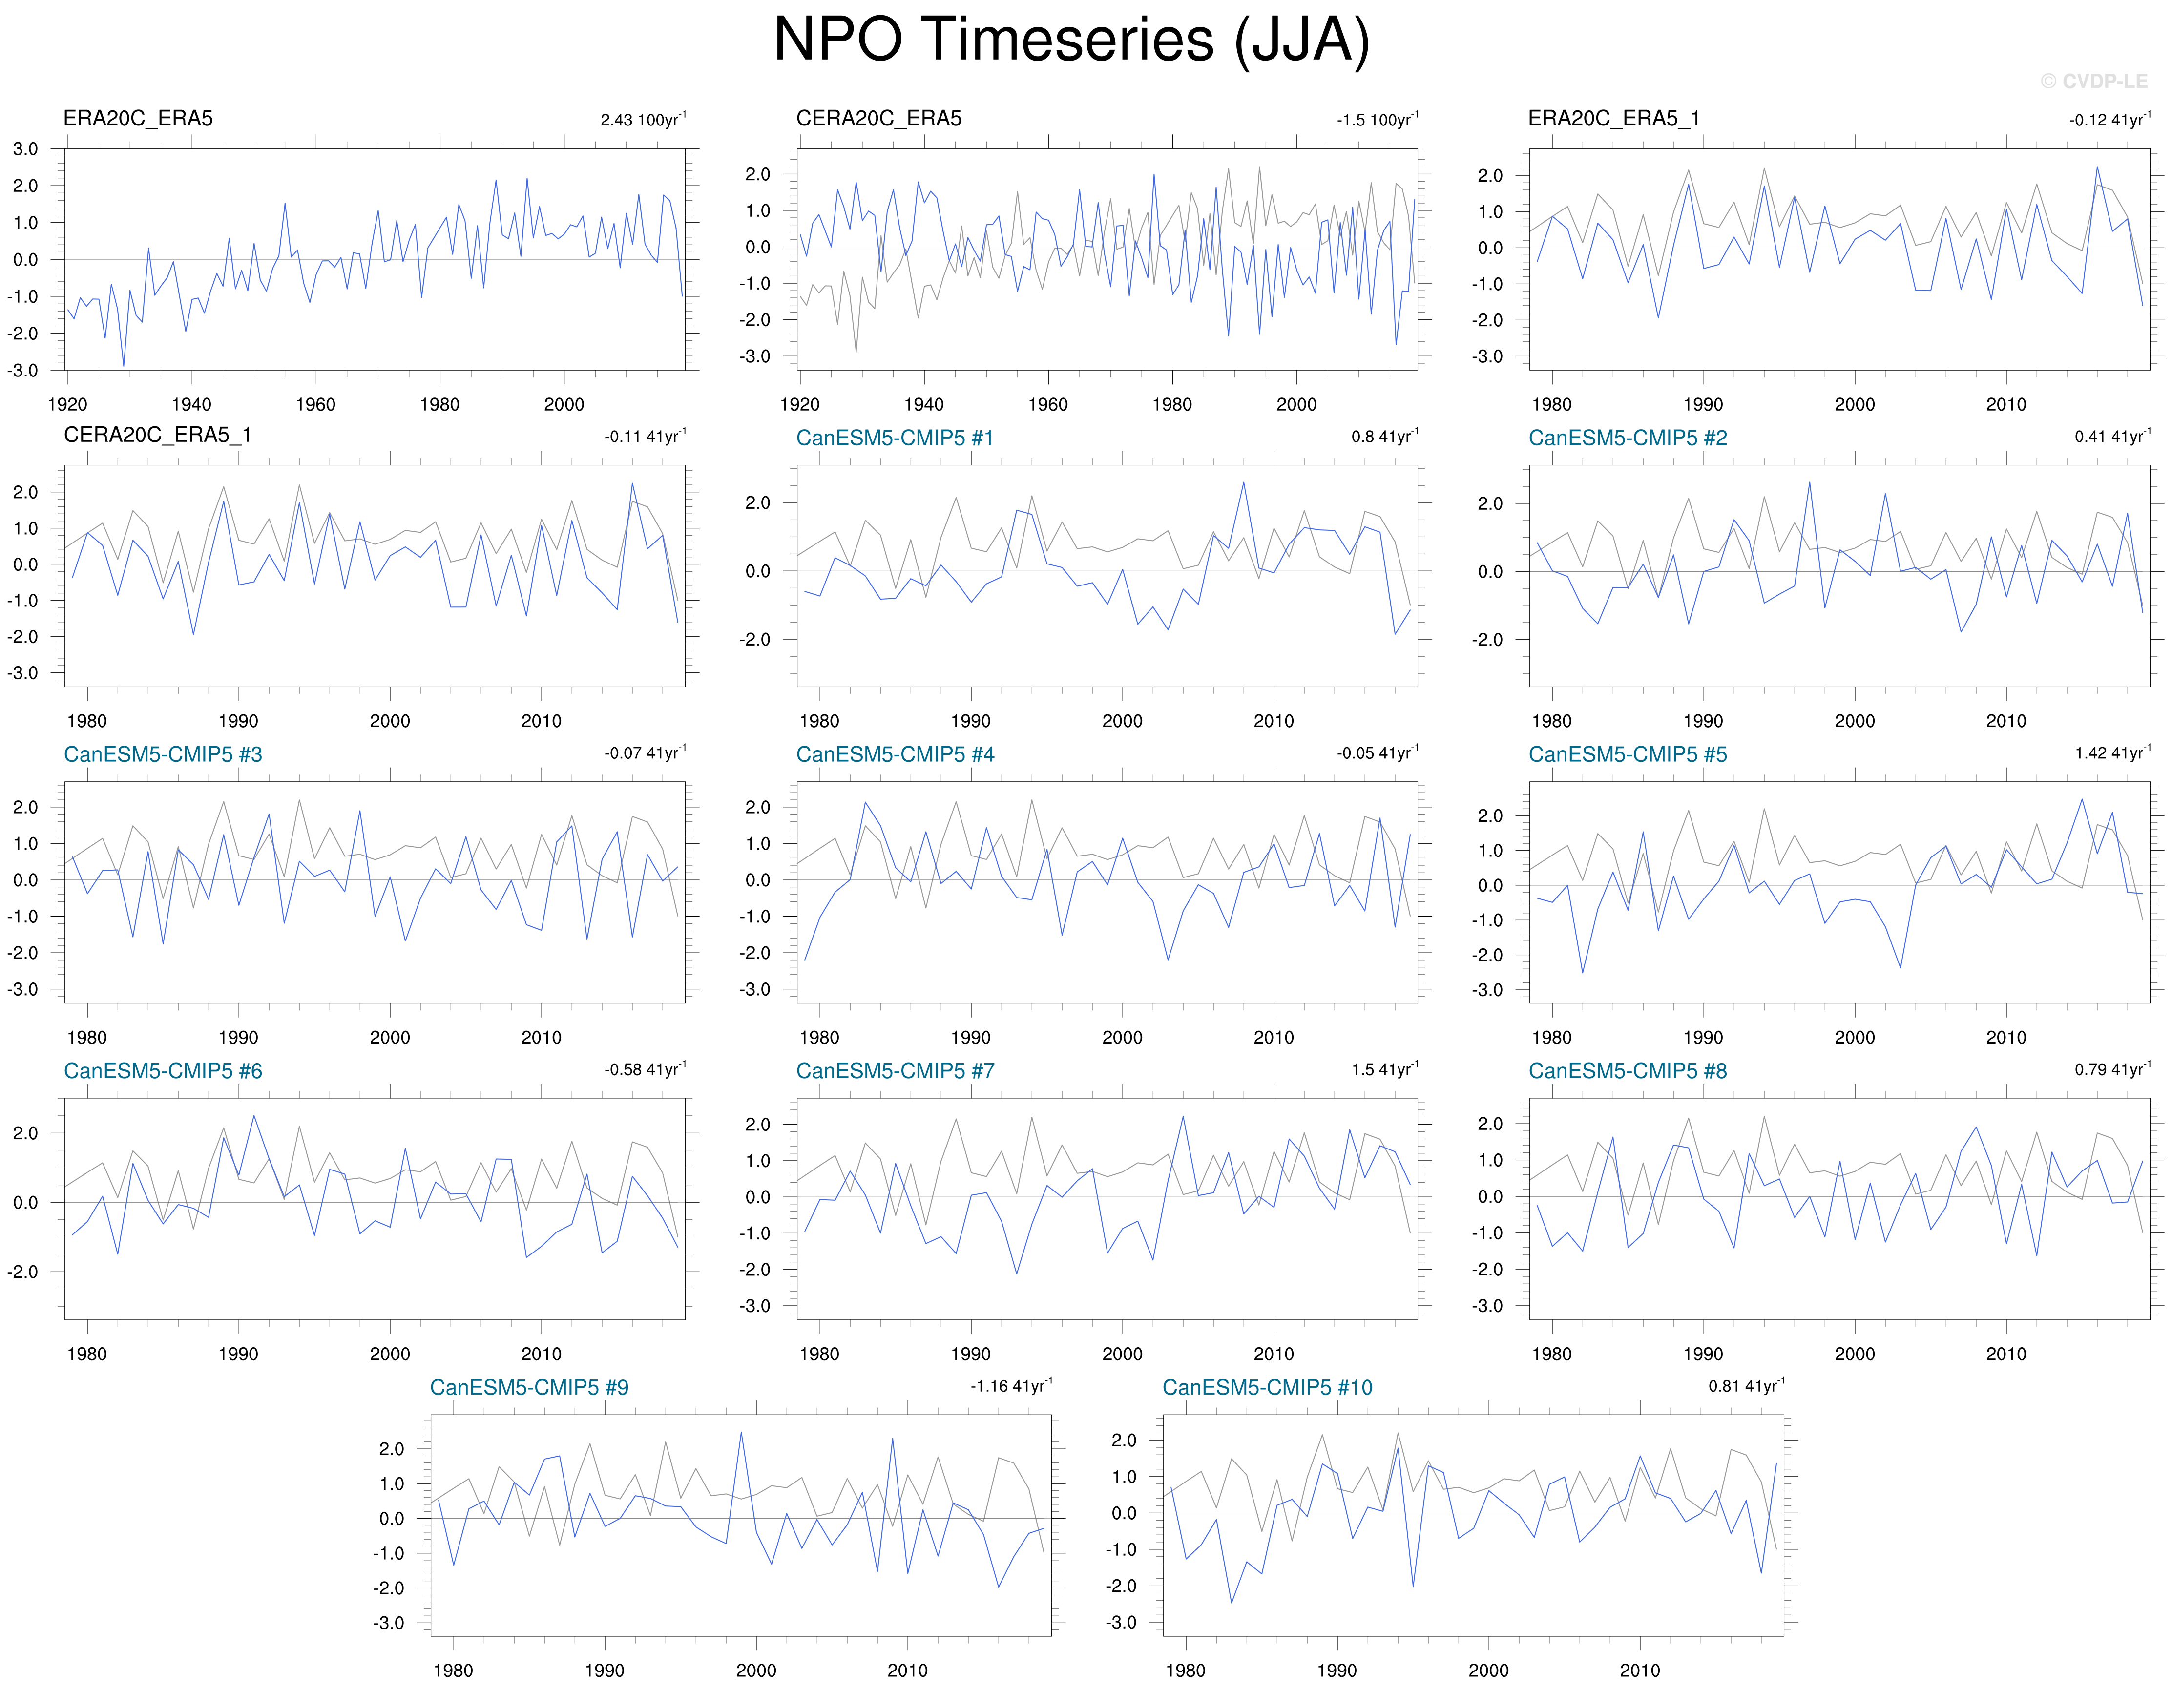Image resolution: width=2172 pixels, height=1692 pixels.
Task: Click the CanESM5-CMIP5 #5 label
Action: point(1627,754)
